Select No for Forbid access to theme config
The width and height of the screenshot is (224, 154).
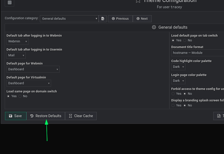[x=185, y=94]
